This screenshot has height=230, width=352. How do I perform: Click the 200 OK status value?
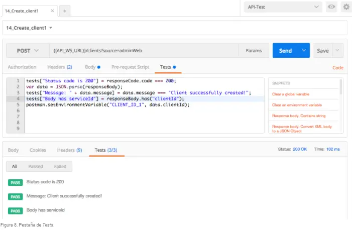(300, 149)
